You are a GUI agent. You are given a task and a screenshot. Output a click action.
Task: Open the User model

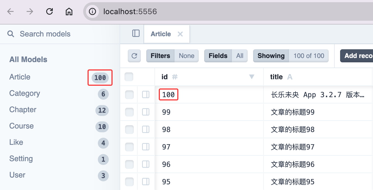coord(17,175)
